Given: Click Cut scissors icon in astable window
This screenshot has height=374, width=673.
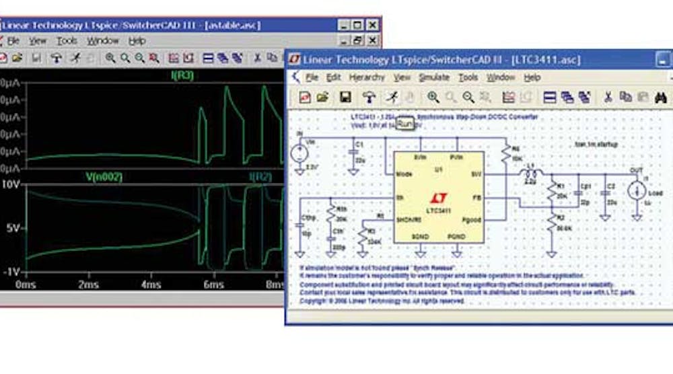Looking at the screenshot, I should pos(257,58).
